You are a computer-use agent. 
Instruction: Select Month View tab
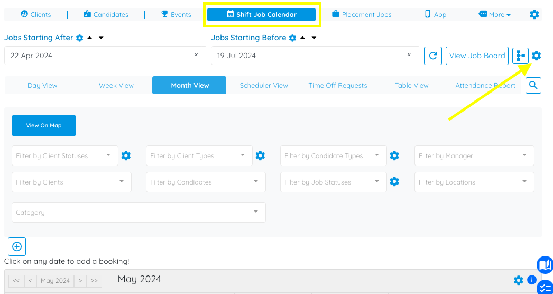click(x=189, y=85)
